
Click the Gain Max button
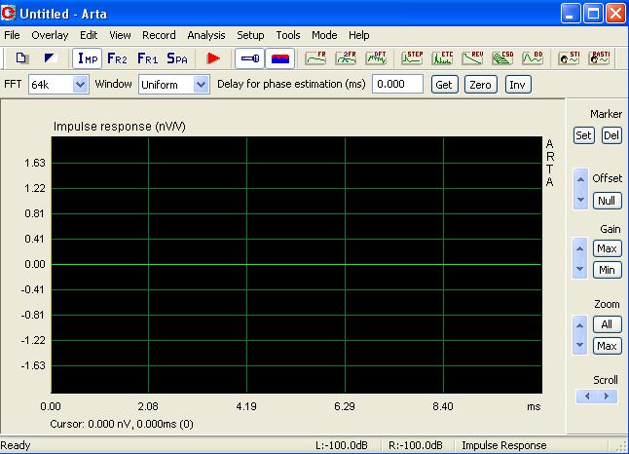tap(607, 248)
